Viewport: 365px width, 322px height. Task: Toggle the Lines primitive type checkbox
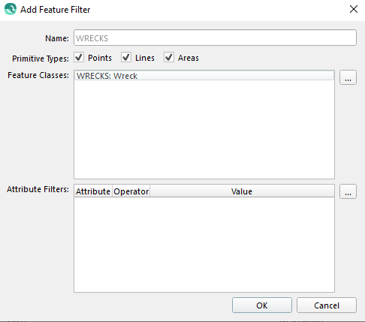[126, 58]
